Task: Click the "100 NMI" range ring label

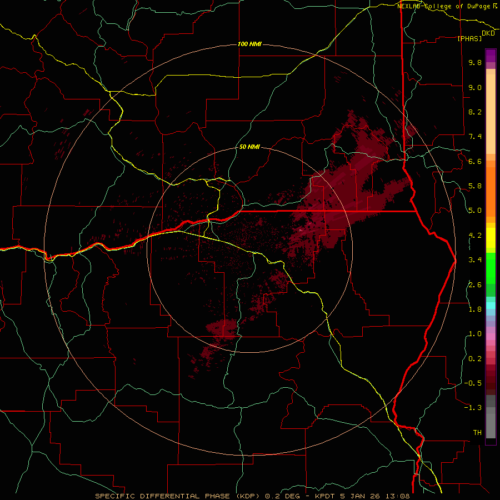Action: 249,44
